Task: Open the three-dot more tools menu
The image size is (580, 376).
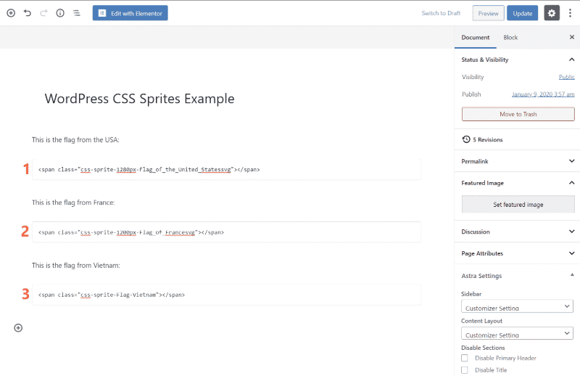Action: [571, 13]
